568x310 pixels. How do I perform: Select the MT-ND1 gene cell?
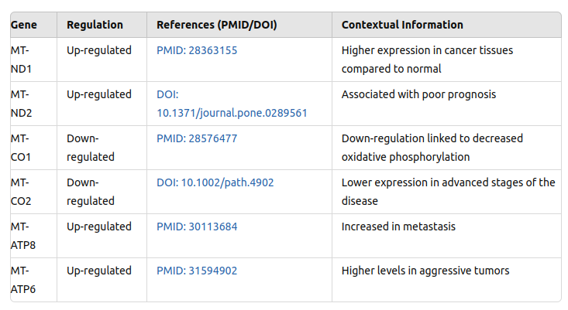[x=20, y=60]
